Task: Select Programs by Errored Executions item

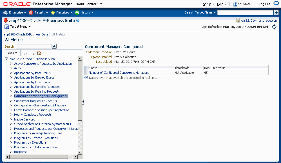Action: (x=36, y=138)
